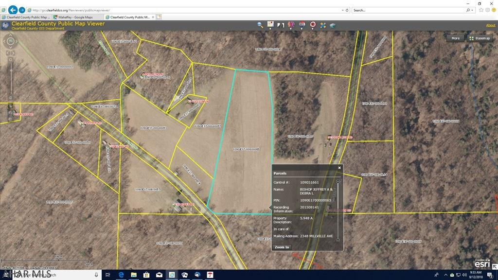
Task: Switch to first Clearfield County Public Map tab
Action: tap(26, 17)
